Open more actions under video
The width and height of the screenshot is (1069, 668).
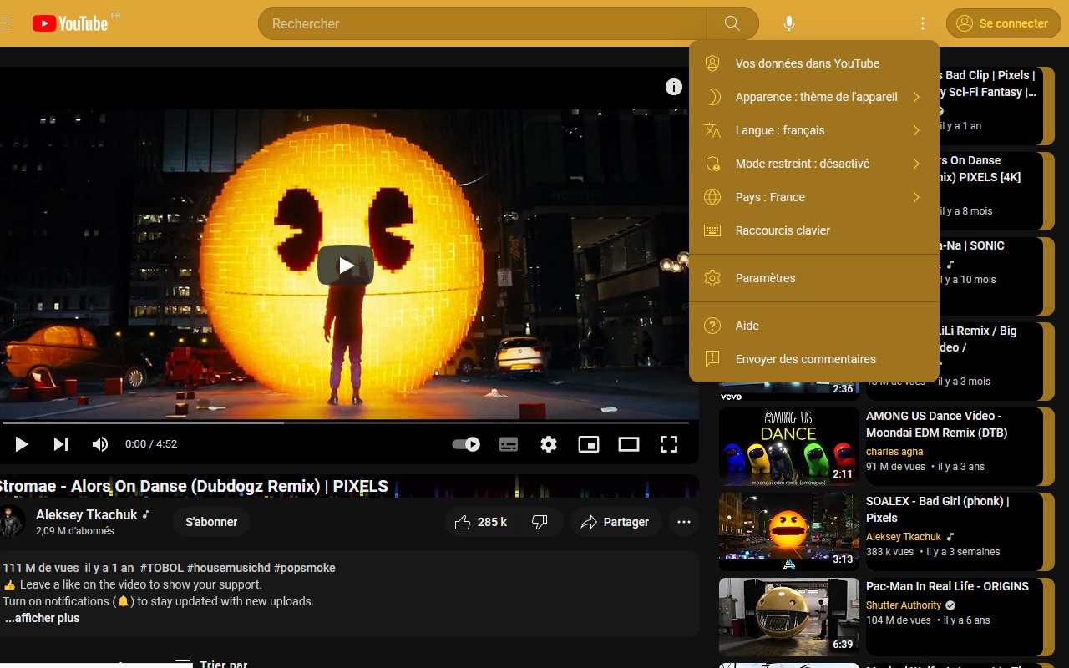point(684,522)
